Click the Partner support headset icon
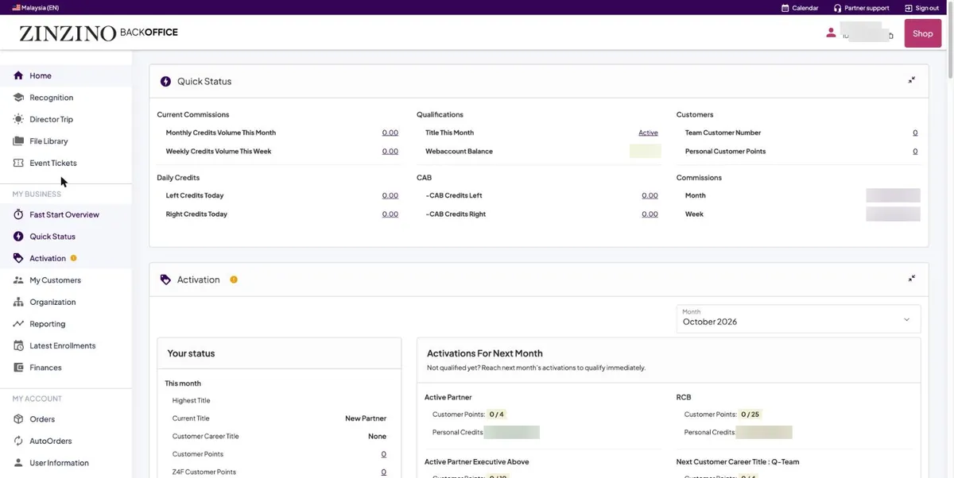This screenshot has width=954, height=478. pyautogui.click(x=837, y=8)
